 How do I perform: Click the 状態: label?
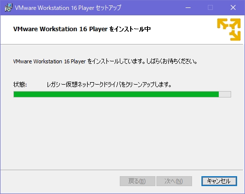pyautogui.click(x=20, y=85)
